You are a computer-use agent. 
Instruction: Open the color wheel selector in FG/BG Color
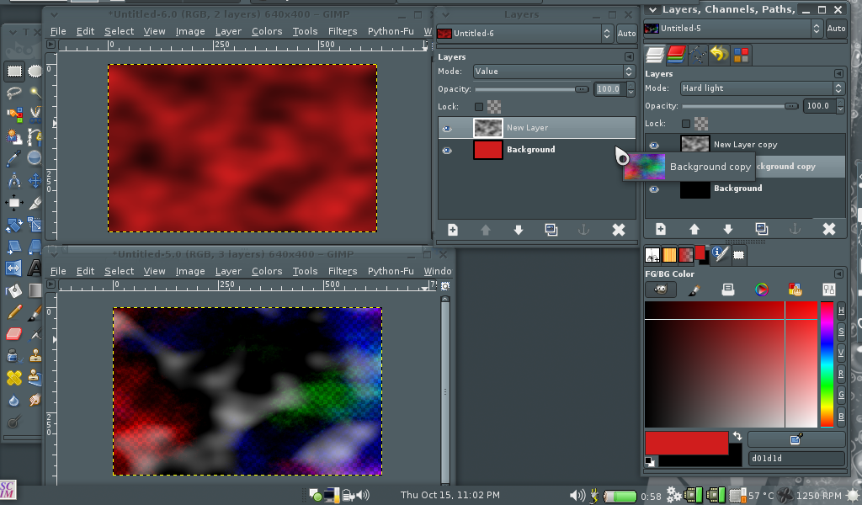[x=760, y=289]
